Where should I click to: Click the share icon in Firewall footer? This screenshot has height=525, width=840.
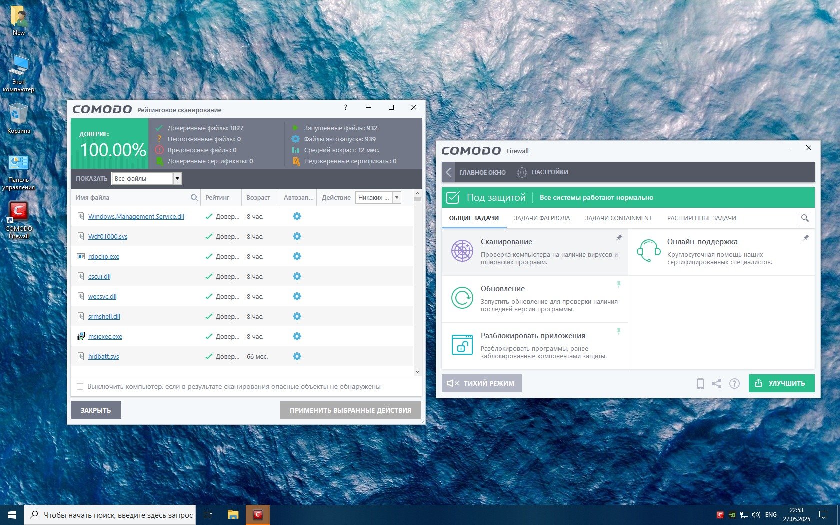point(717,383)
